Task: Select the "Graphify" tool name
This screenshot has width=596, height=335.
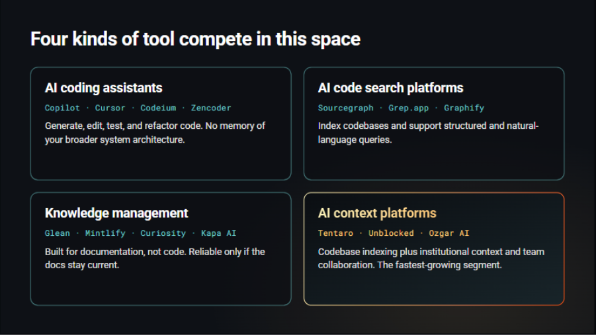Action: pyautogui.click(x=464, y=108)
